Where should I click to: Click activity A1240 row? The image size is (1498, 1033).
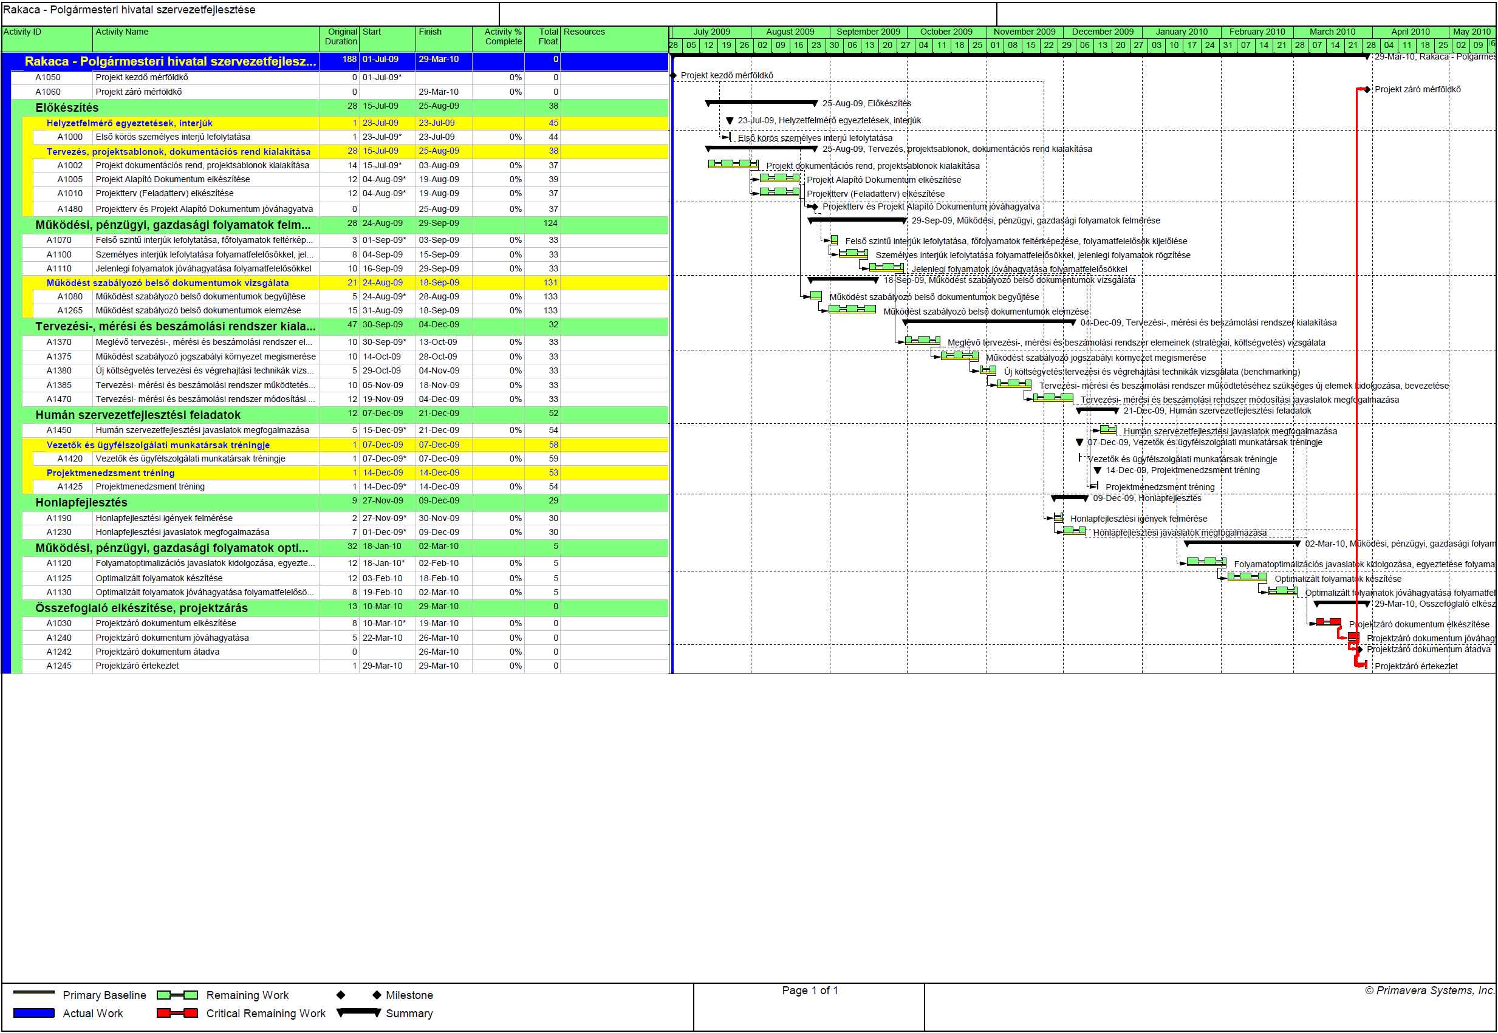[346, 638]
